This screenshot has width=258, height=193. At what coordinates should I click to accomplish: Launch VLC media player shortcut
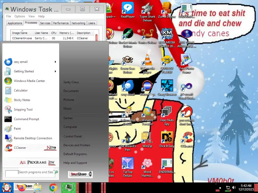tap(147, 64)
